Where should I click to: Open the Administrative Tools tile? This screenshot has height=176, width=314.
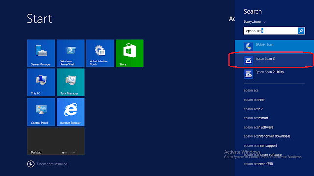coord(100,53)
